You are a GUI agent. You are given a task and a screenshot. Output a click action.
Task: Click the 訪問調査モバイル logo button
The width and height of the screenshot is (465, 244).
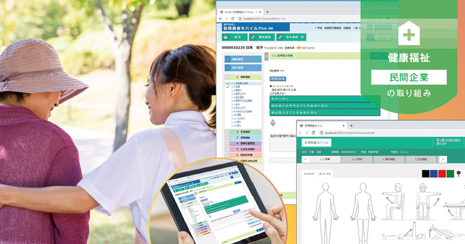316,142
